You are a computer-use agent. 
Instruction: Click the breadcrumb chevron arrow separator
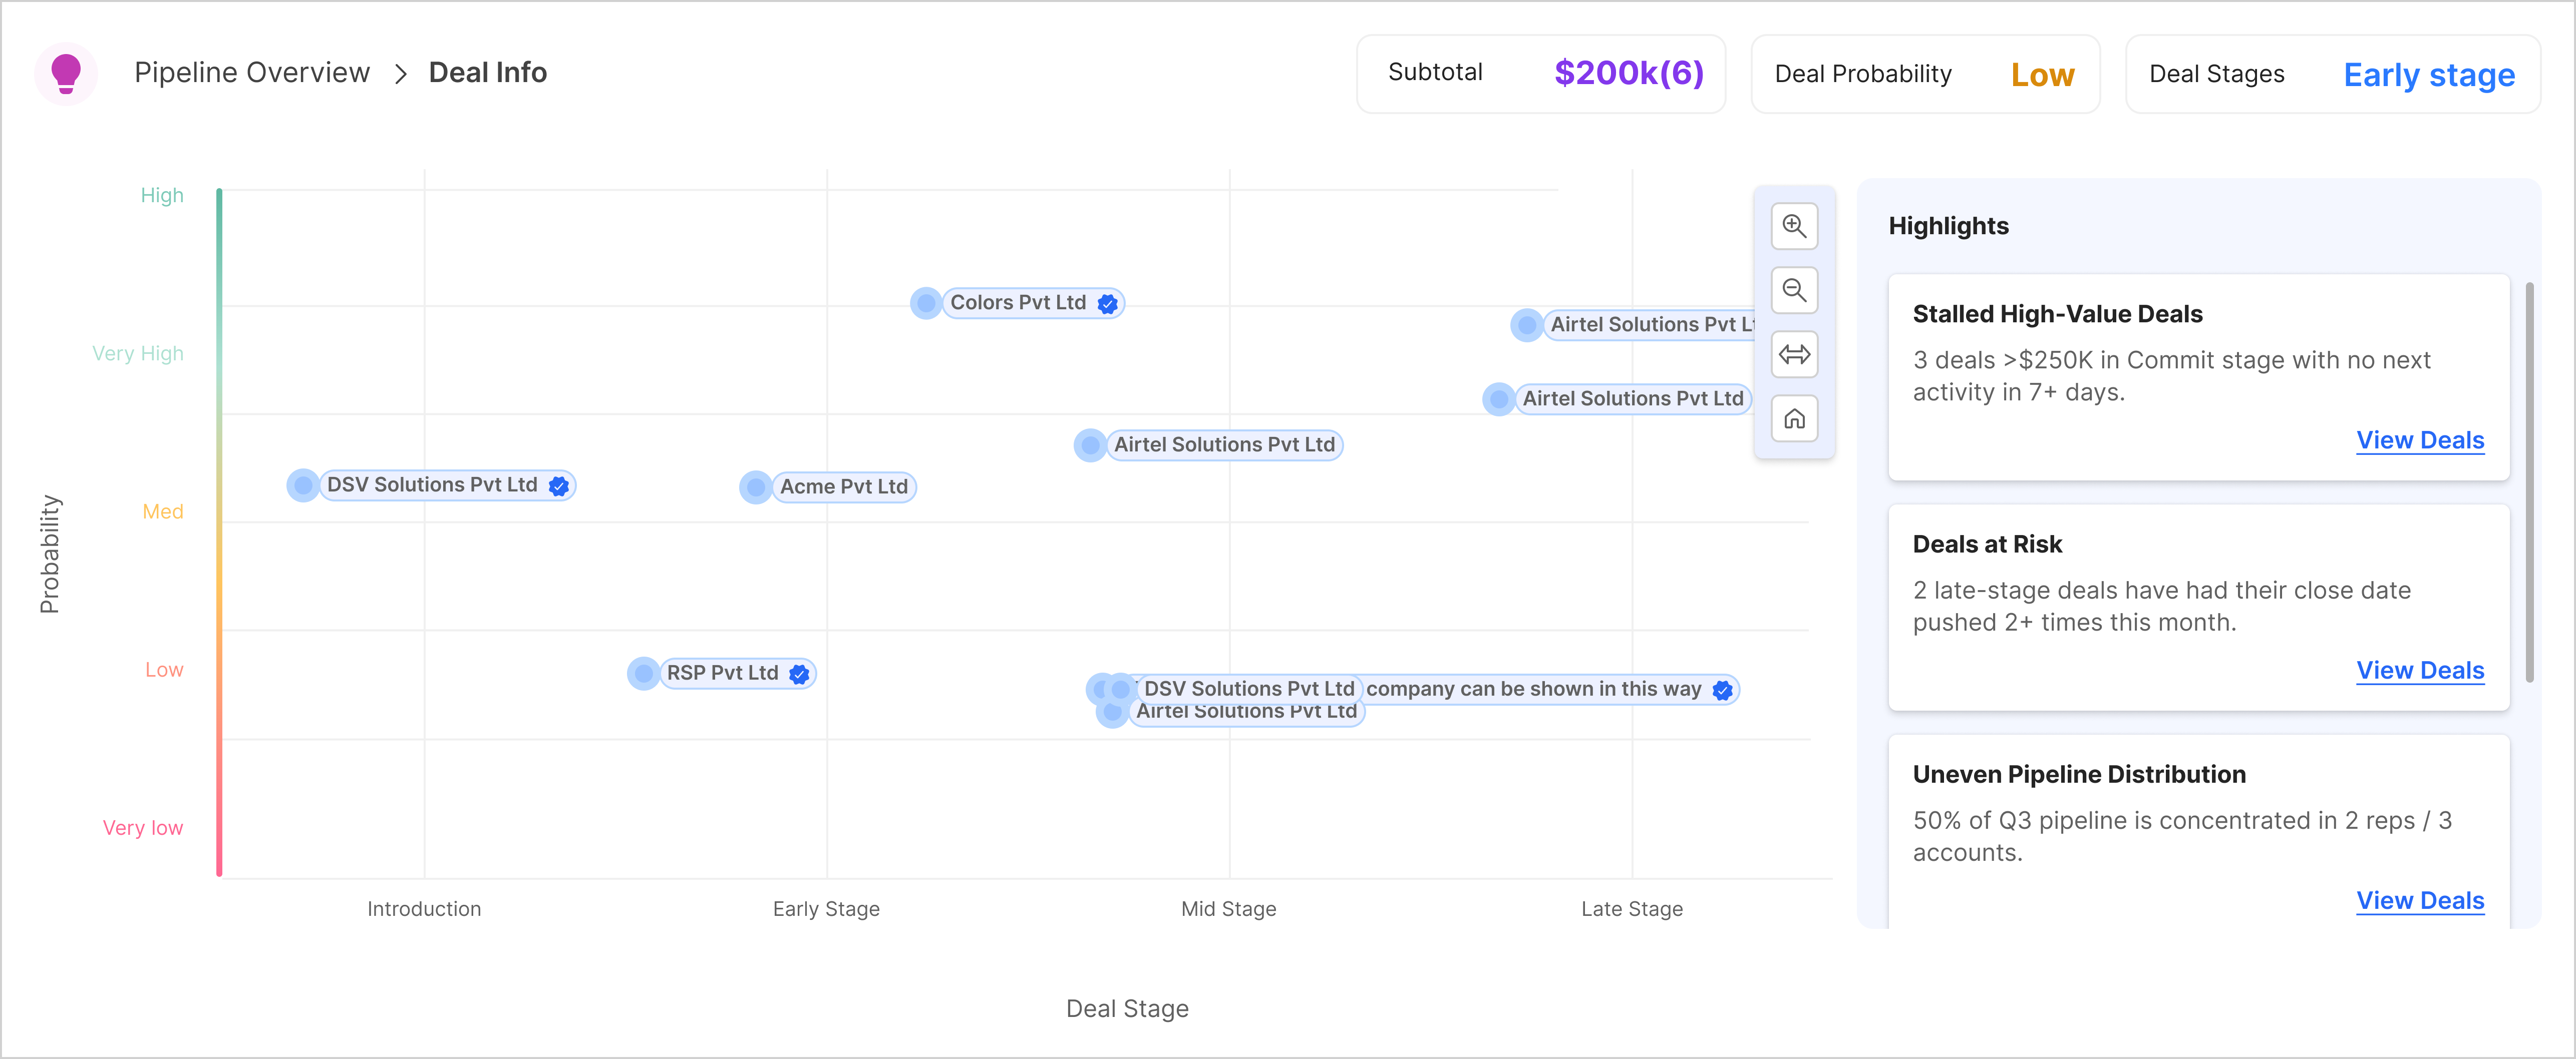(x=400, y=74)
